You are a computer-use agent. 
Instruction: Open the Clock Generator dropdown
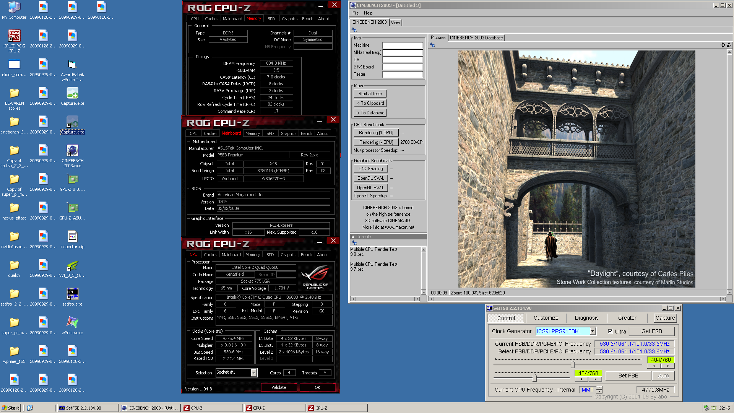593,331
